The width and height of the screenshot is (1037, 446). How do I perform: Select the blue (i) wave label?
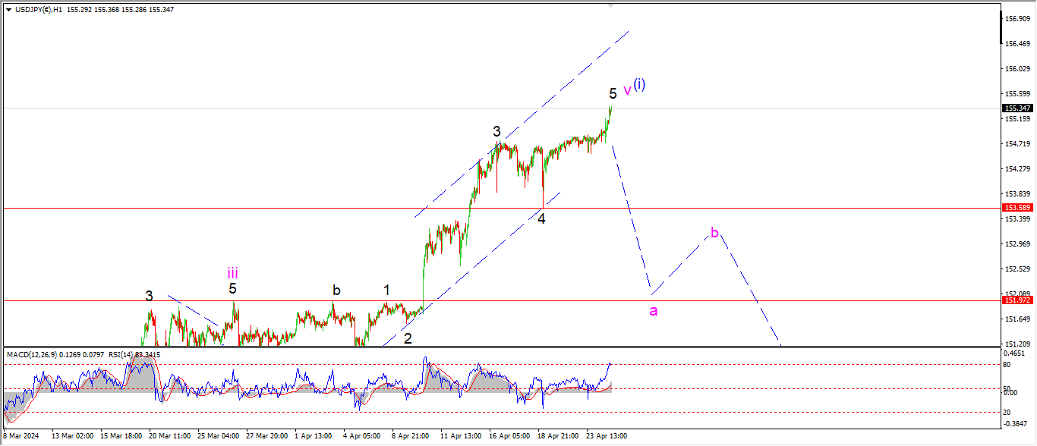coord(640,84)
